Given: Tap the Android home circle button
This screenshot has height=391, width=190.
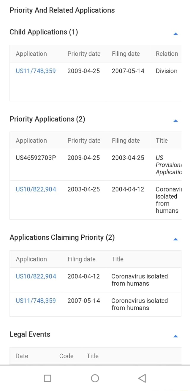Looking at the screenshot, I should pos(95,378).
